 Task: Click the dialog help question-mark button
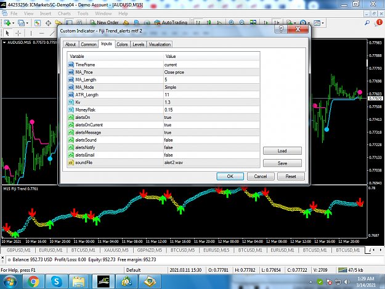281,29
